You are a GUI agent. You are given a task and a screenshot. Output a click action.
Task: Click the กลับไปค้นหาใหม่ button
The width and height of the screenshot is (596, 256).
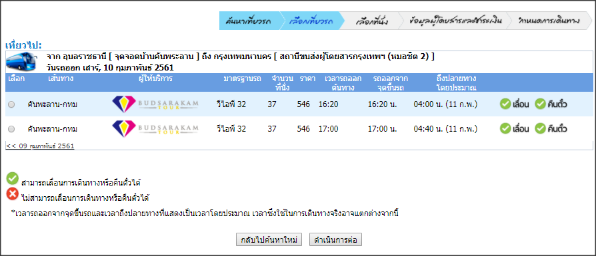pyautogui.click(x=269, y=240)
